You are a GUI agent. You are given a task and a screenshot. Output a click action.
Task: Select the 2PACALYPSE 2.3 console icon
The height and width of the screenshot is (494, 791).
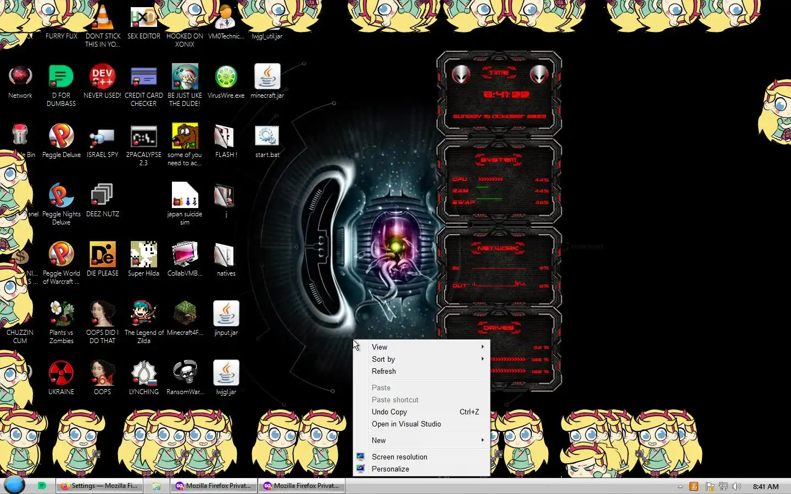click(x=144, y=136)
